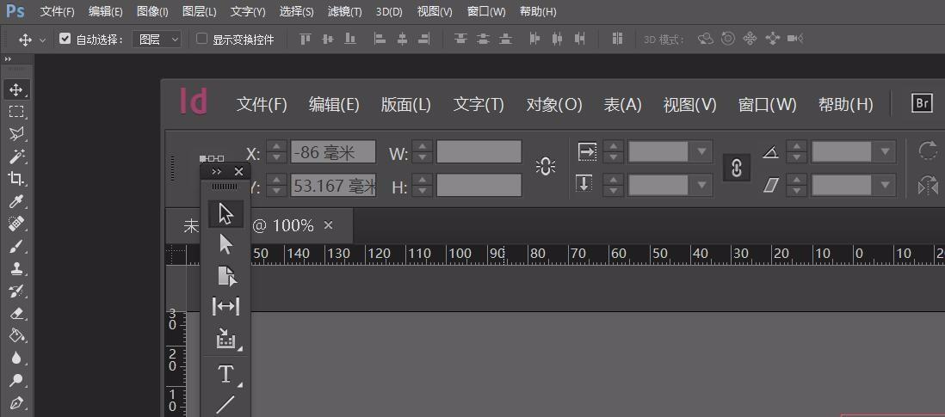
Task: Open InDesign rotation angle dropdown
Action: (x=885, y=151)
